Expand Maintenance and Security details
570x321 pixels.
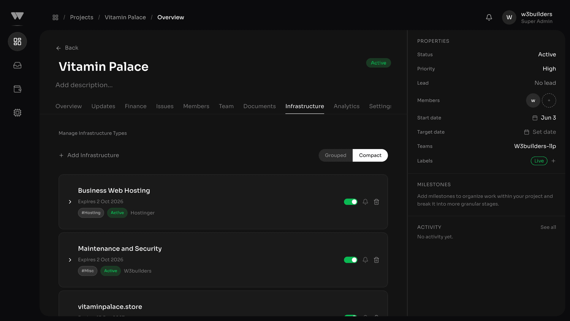coord(70,260)
